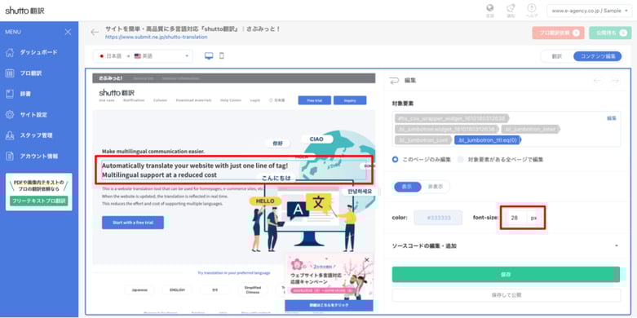Click the Japanese language button in the preview
This screenshot has height=318, width=637.
(x=139, y=290)
